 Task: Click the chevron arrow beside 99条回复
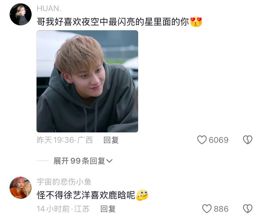pyautogui.click(x=109, y=161)
